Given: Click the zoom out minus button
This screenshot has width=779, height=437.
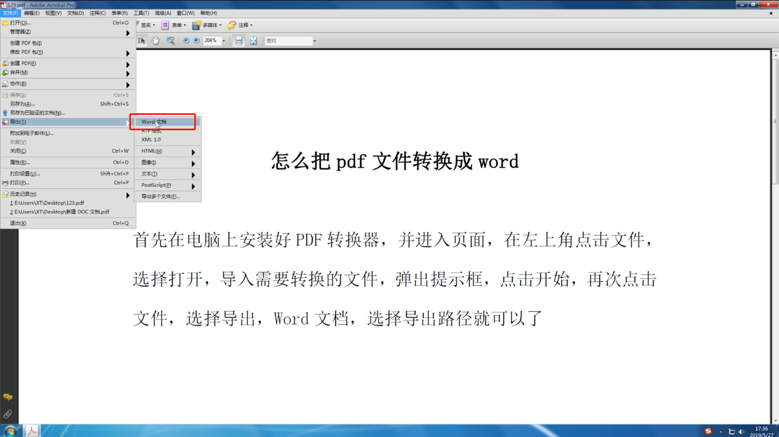Looking at the screenshot, I should pos(186,40).
